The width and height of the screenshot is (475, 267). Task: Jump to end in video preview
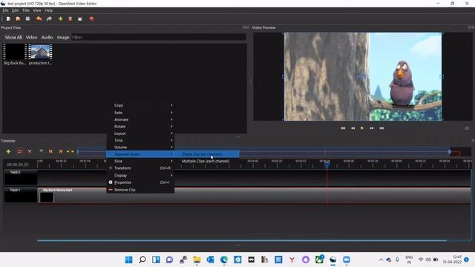pos(381,128)
